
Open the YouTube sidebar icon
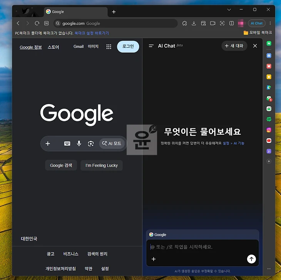pos(269,141)
